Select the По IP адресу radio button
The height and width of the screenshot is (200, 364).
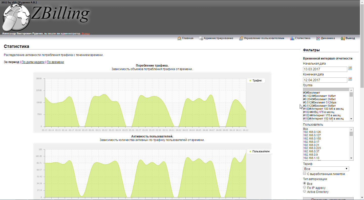[x=305, y=187]
